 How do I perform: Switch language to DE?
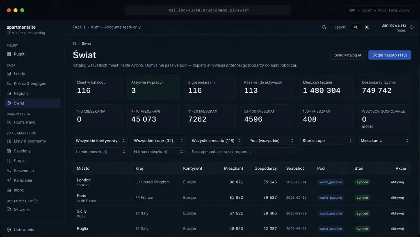pyautogui.click(x=367, y=27)
